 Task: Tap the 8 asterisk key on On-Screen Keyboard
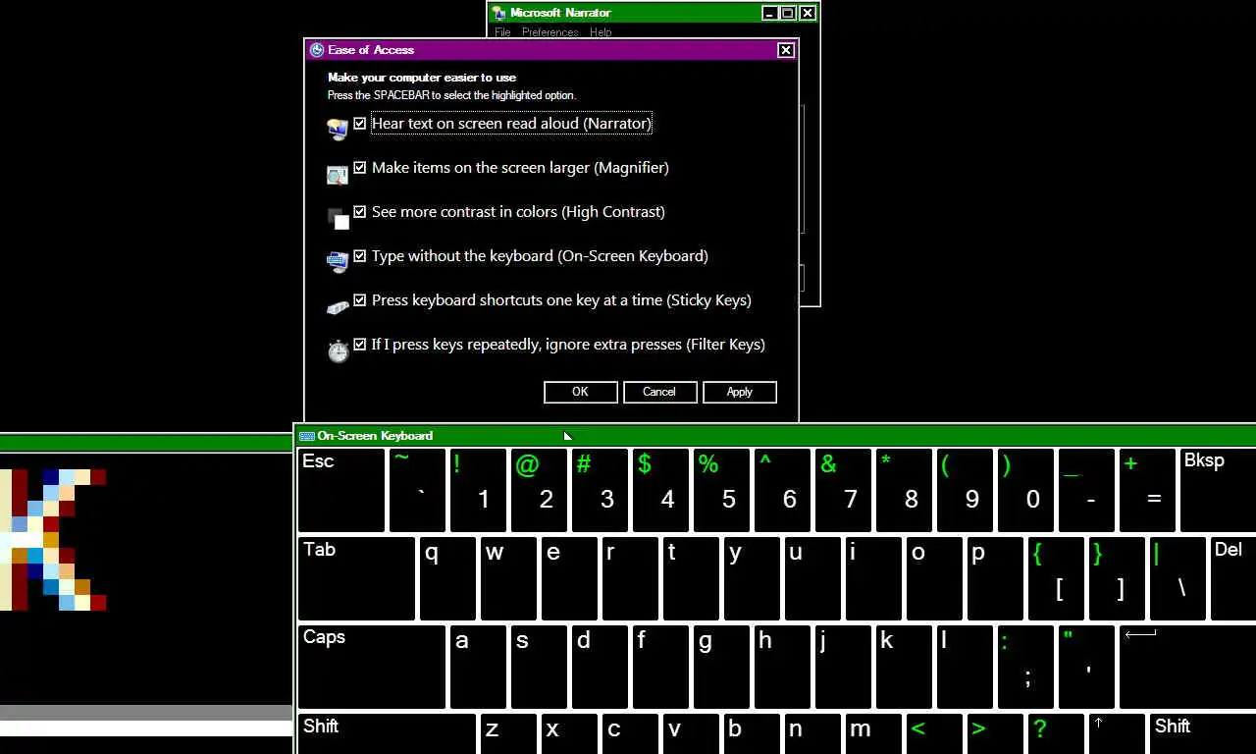point(904,490)
